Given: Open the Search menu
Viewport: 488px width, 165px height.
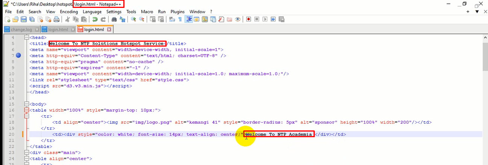Looking at the screenshot, I should click(35, 12).
